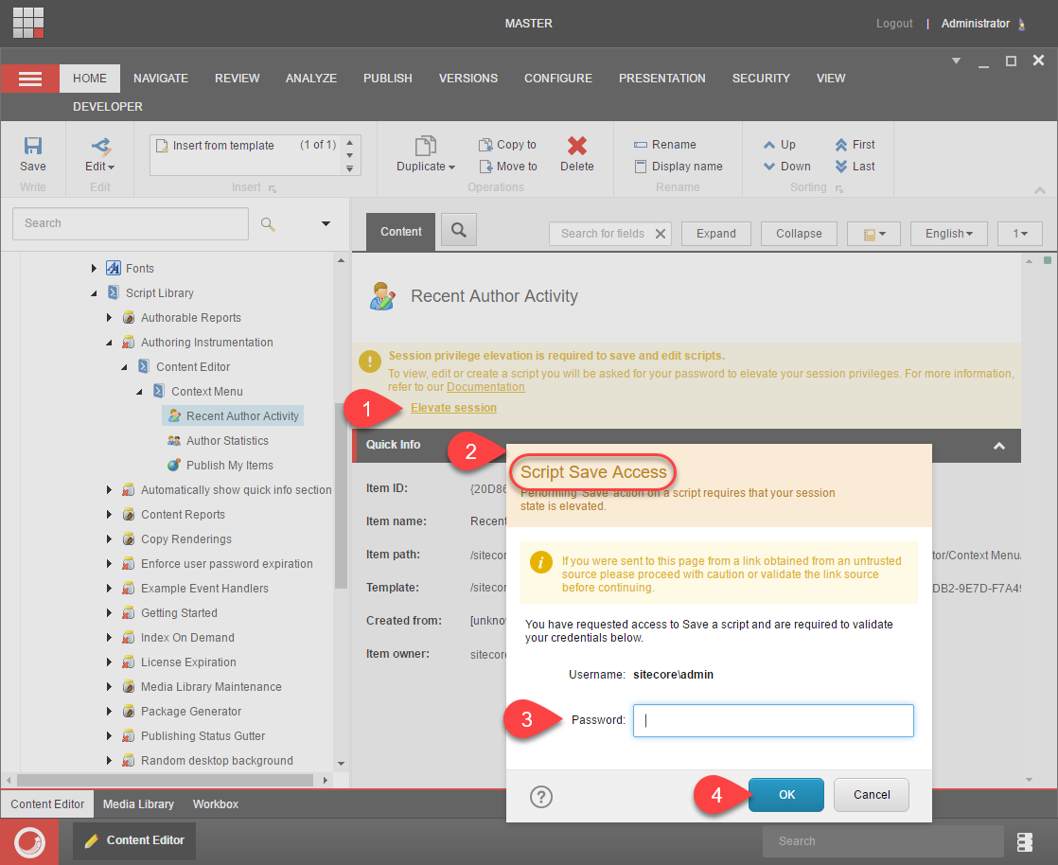Viewport: 1058px width, 865px height.
Task: Click the Password input field
Action: click(x=772, y=720)
